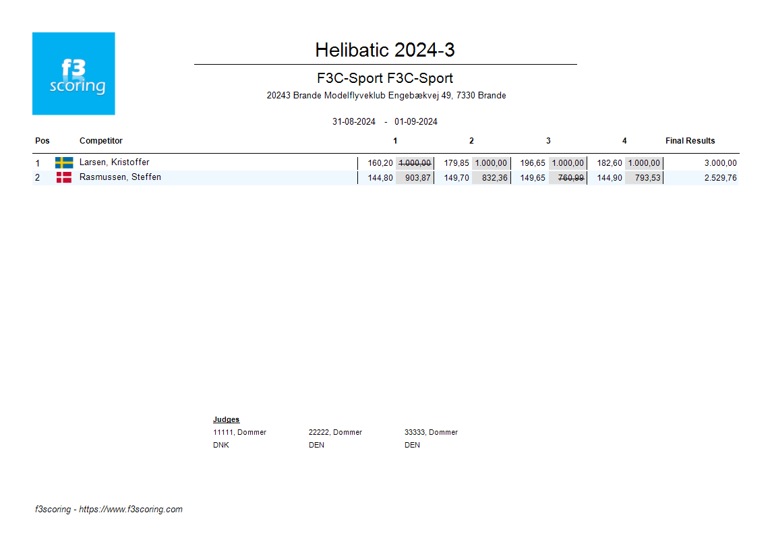Click Larsen's round 1 raw score 160,20
Viewport: 770px width, 548px height.
(x=380, y=163)
